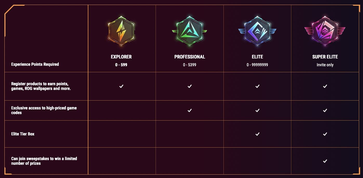Click Professional's register products checkmark
363x178 pixels.
[190, 86]
